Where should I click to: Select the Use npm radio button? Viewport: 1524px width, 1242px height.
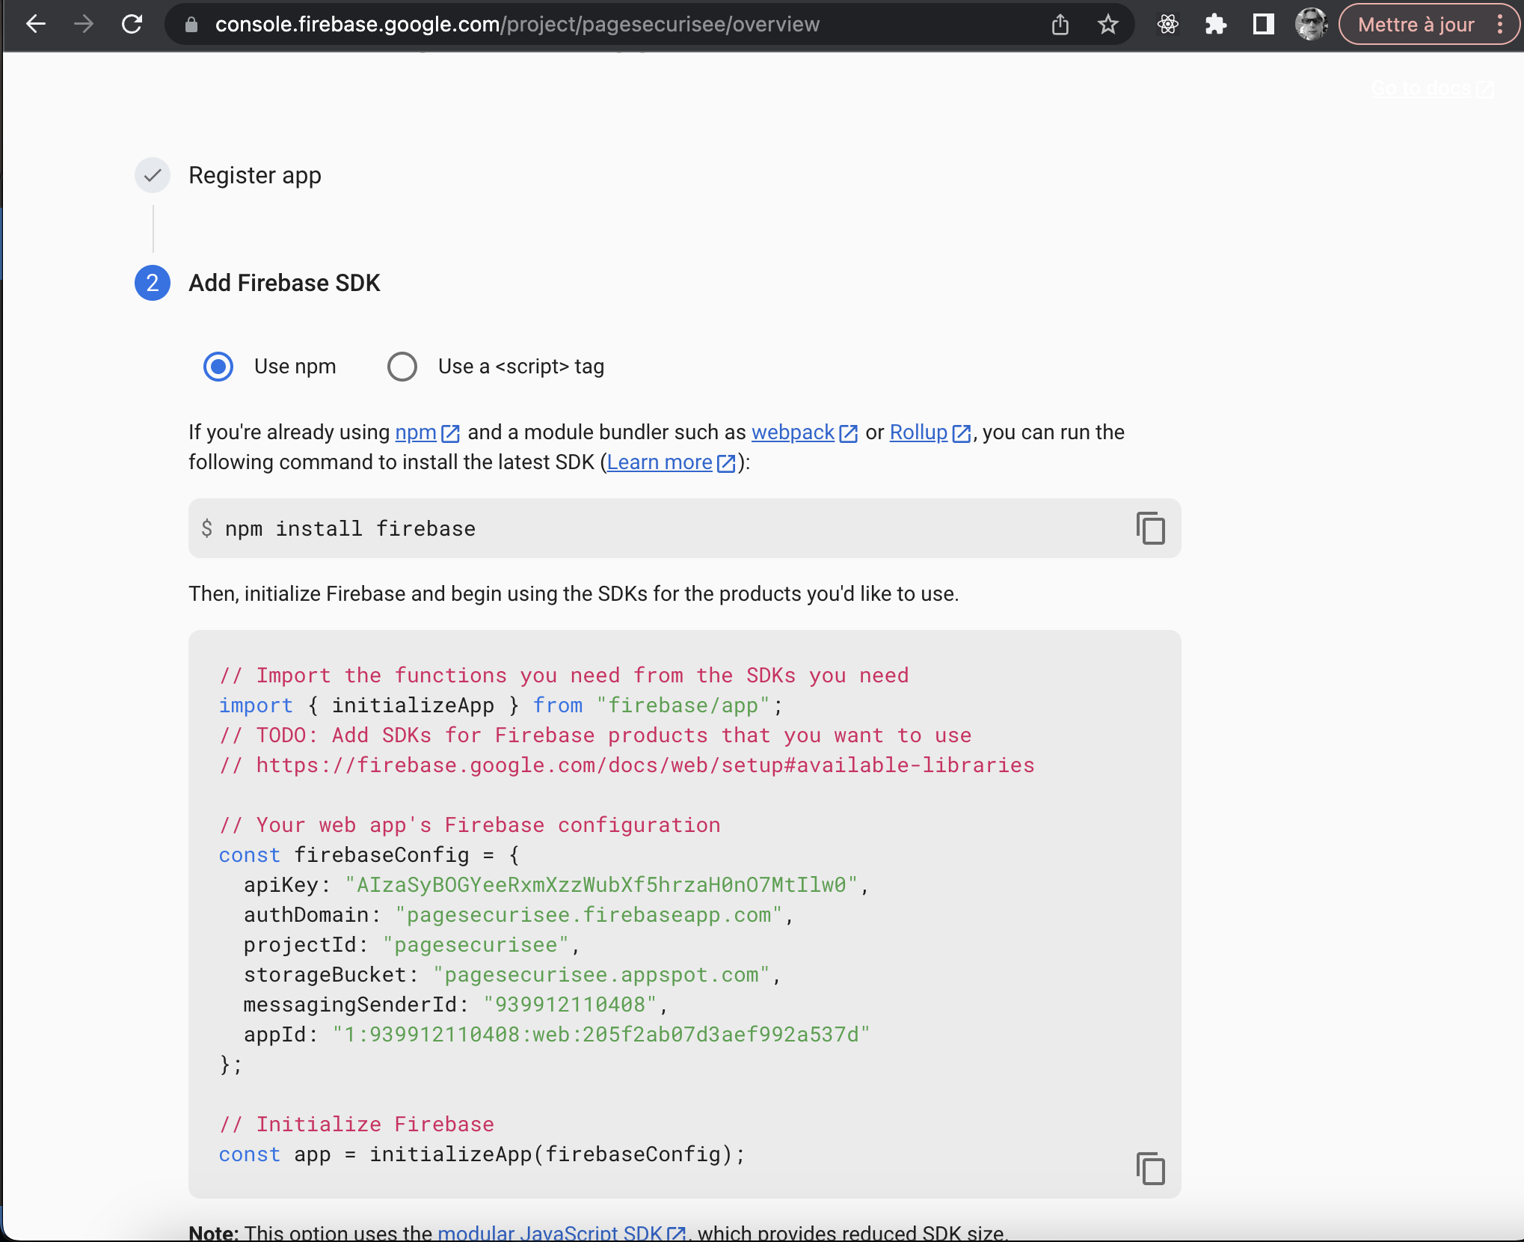coord(218,367)
